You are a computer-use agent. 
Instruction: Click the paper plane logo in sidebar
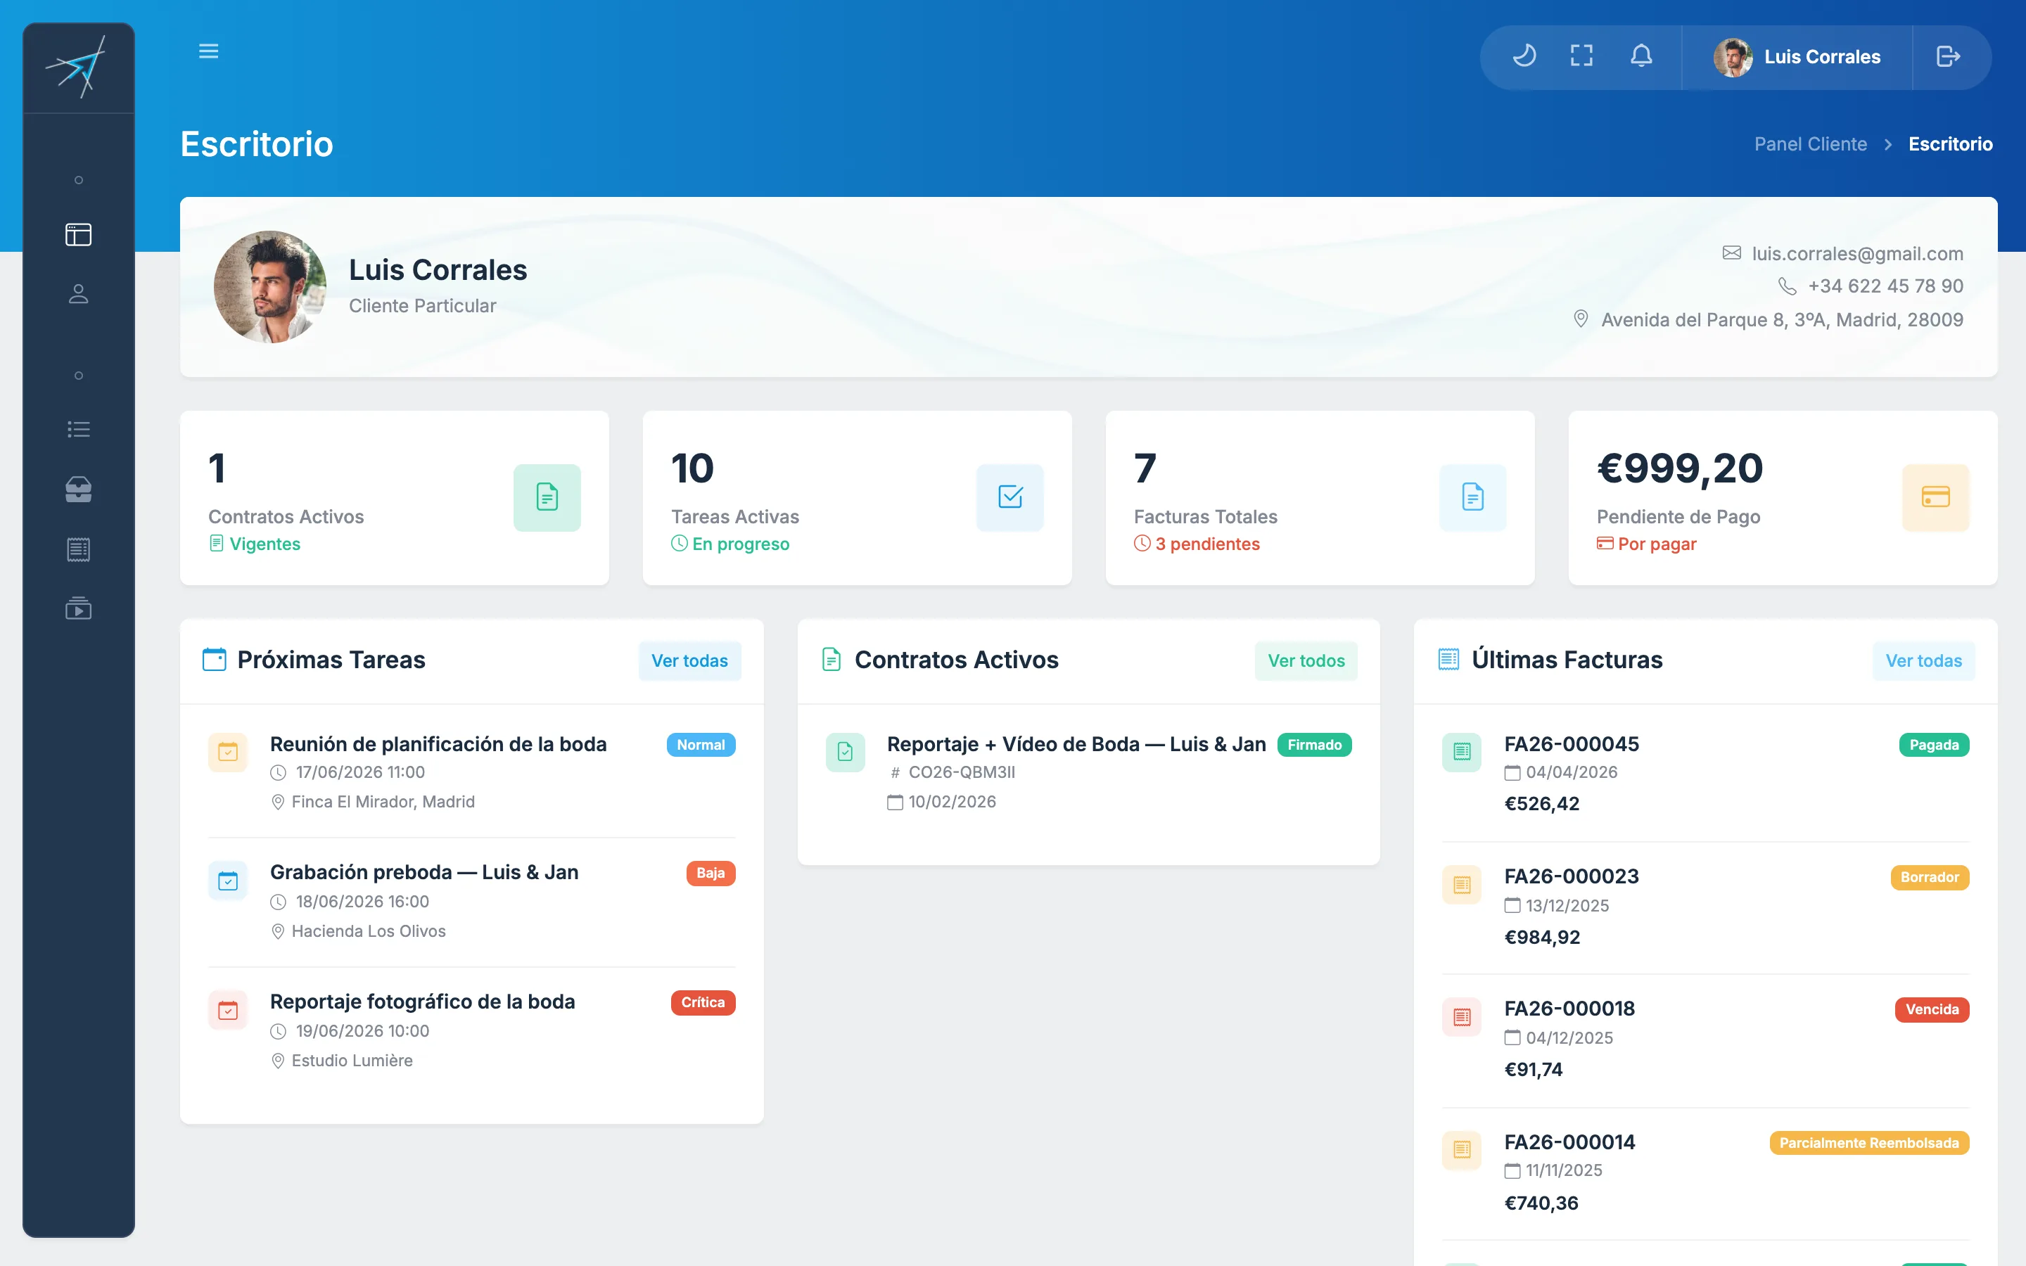[77, 67]
